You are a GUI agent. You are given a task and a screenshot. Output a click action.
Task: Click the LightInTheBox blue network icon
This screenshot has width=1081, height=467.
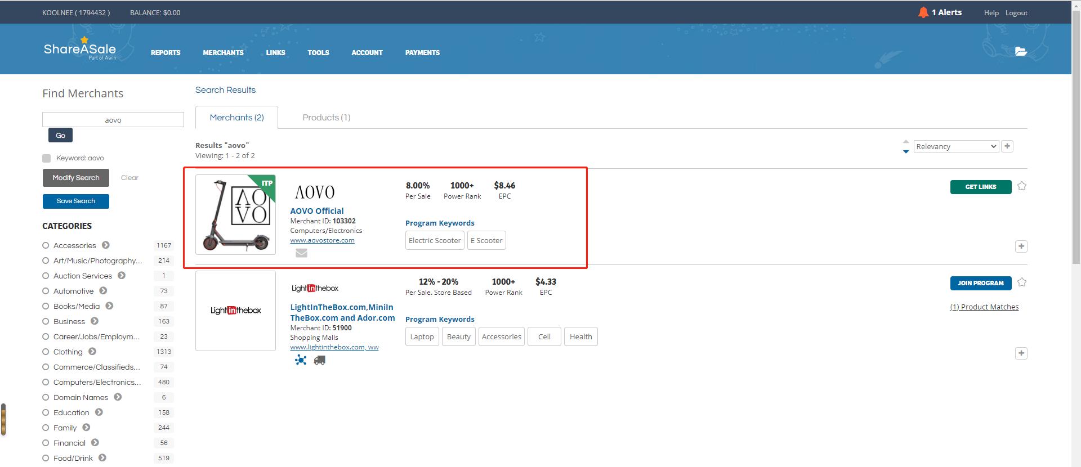point(301,360)
